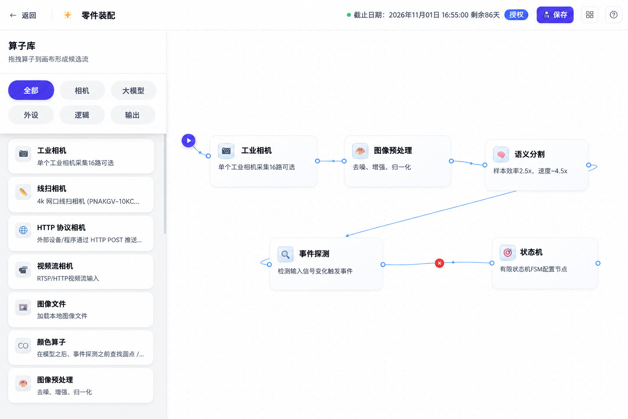Click the camera icon on canvas 工业相机 node
628x419 pixels.
pos(226,151)
